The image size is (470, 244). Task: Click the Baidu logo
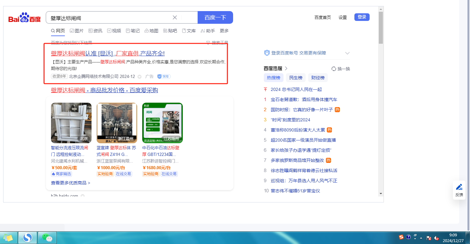point(24,18)
